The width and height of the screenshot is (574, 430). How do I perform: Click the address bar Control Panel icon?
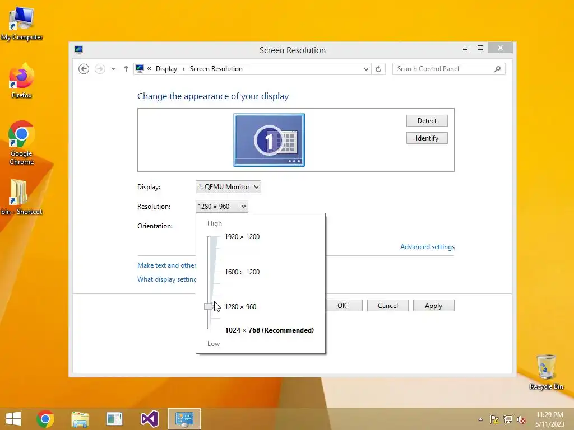[140, 68]
